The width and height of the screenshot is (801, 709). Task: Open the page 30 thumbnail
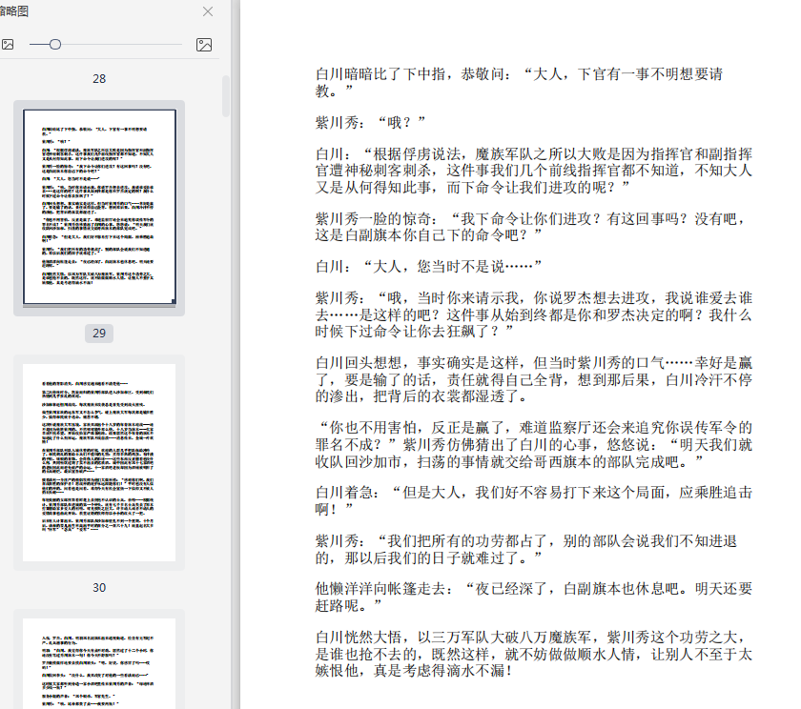point(99,462)
